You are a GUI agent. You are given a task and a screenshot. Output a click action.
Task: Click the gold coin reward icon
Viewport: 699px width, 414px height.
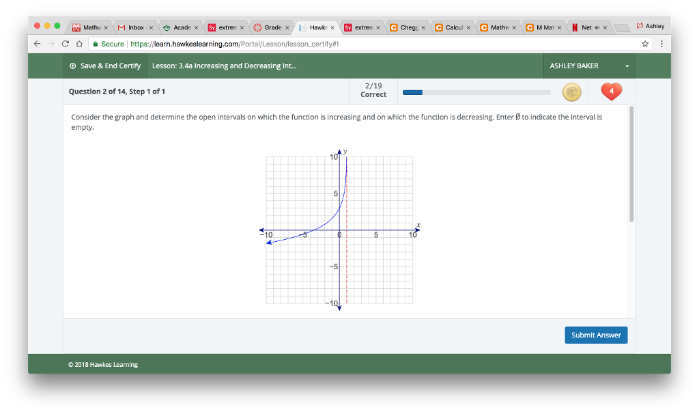(572, 91)
